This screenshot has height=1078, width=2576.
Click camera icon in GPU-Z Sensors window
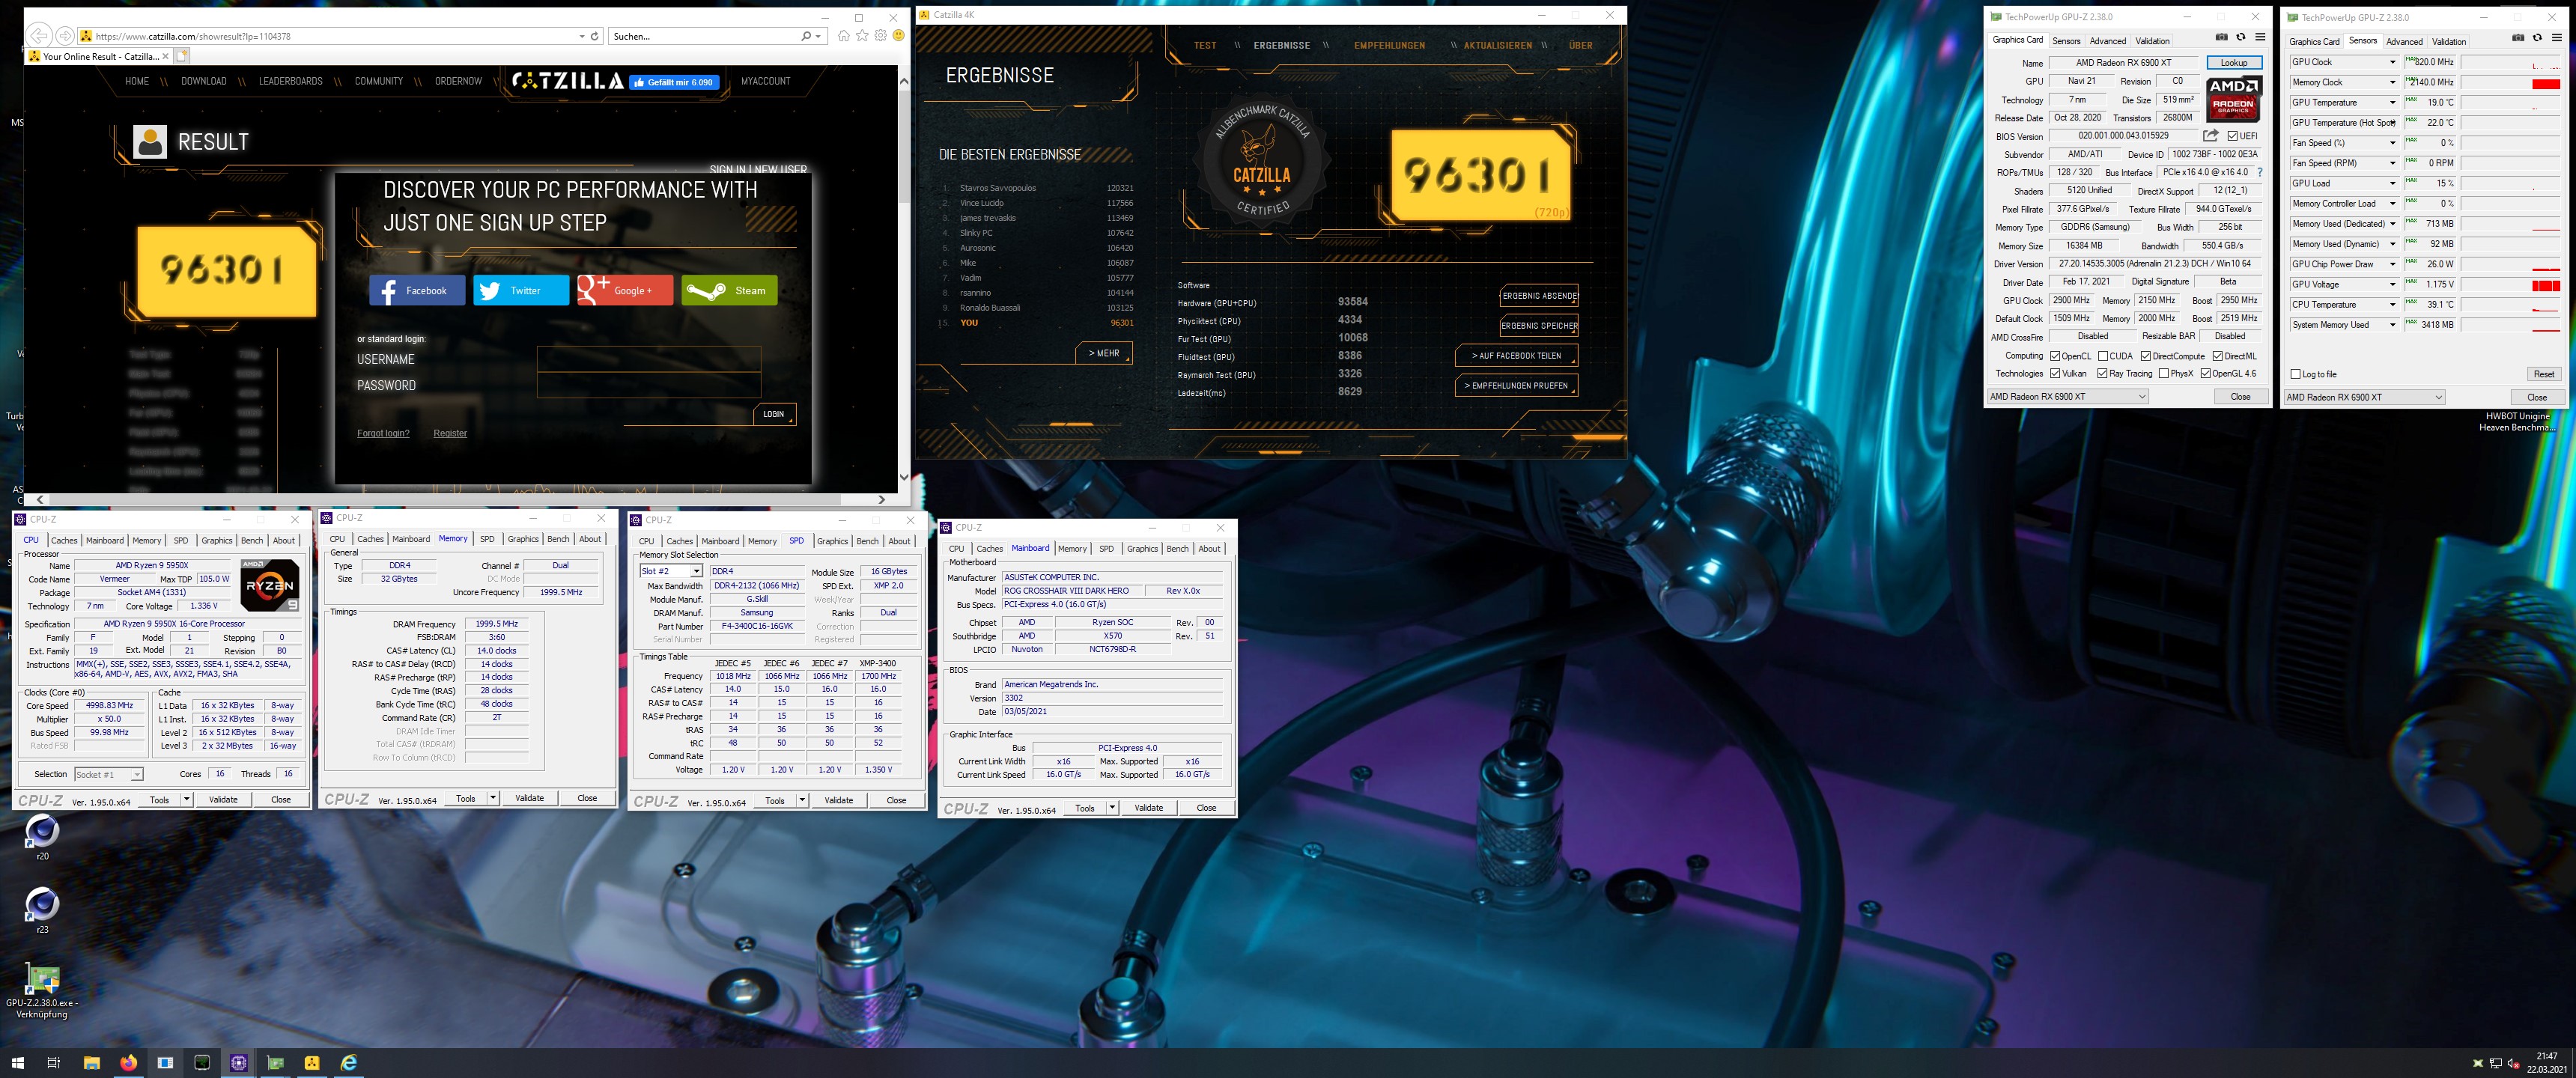2517,38
